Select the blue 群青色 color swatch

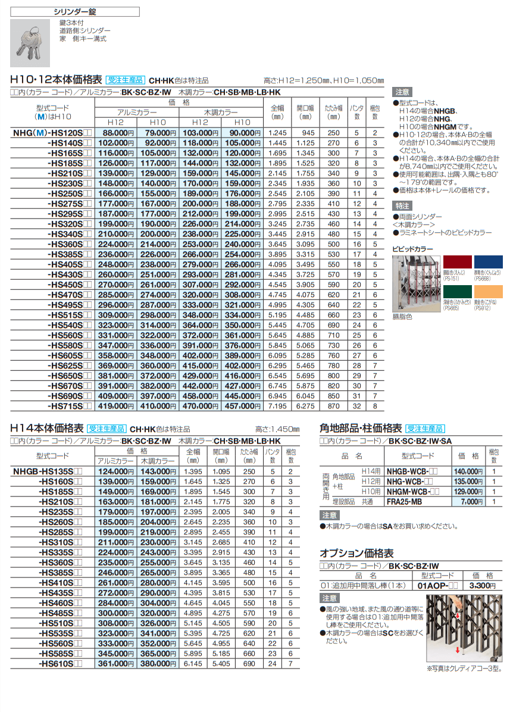(488, 262)
